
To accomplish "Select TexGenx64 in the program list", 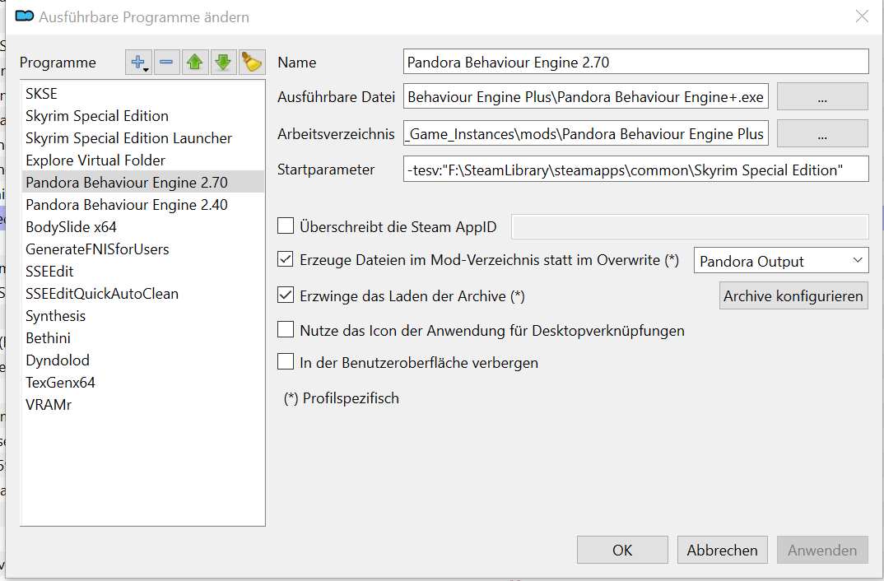I will (x=142, y=383).
